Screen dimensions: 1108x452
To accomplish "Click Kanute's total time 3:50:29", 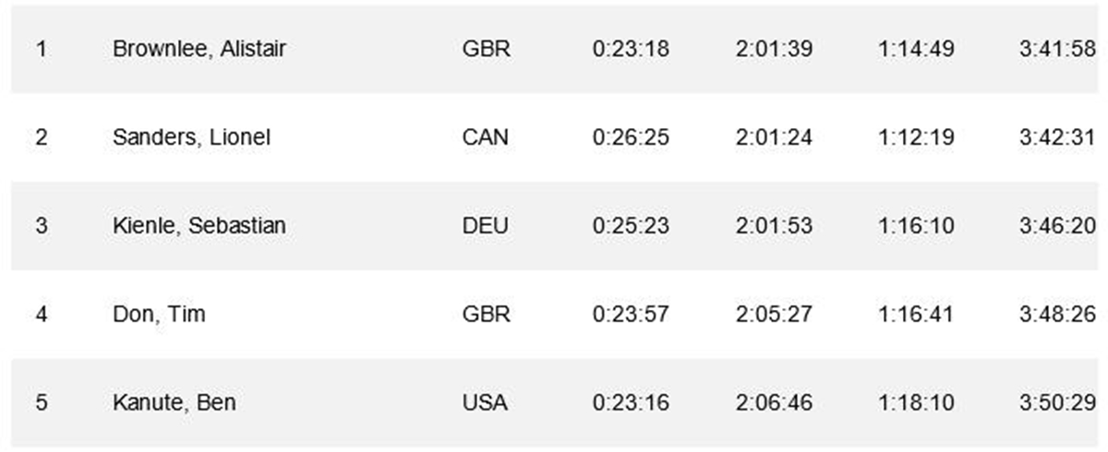I will (1058, 403).
